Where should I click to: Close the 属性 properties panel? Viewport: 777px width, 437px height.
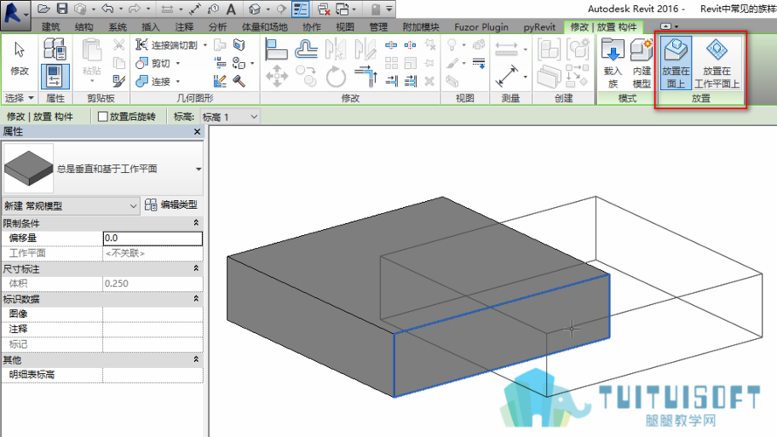(x=198, y=131)
